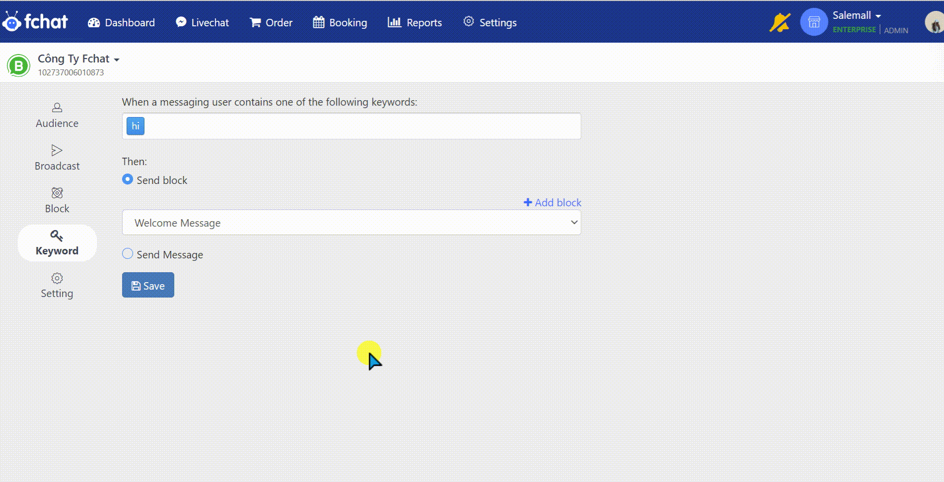The height and width of the screenshot is (482, 944).
Task: Click the Save button
Action: pyautogui.click(x=148, y=285)
